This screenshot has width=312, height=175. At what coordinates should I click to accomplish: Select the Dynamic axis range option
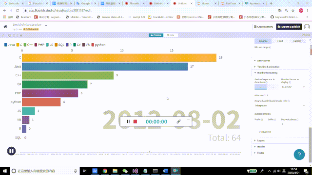coord(263,41)
